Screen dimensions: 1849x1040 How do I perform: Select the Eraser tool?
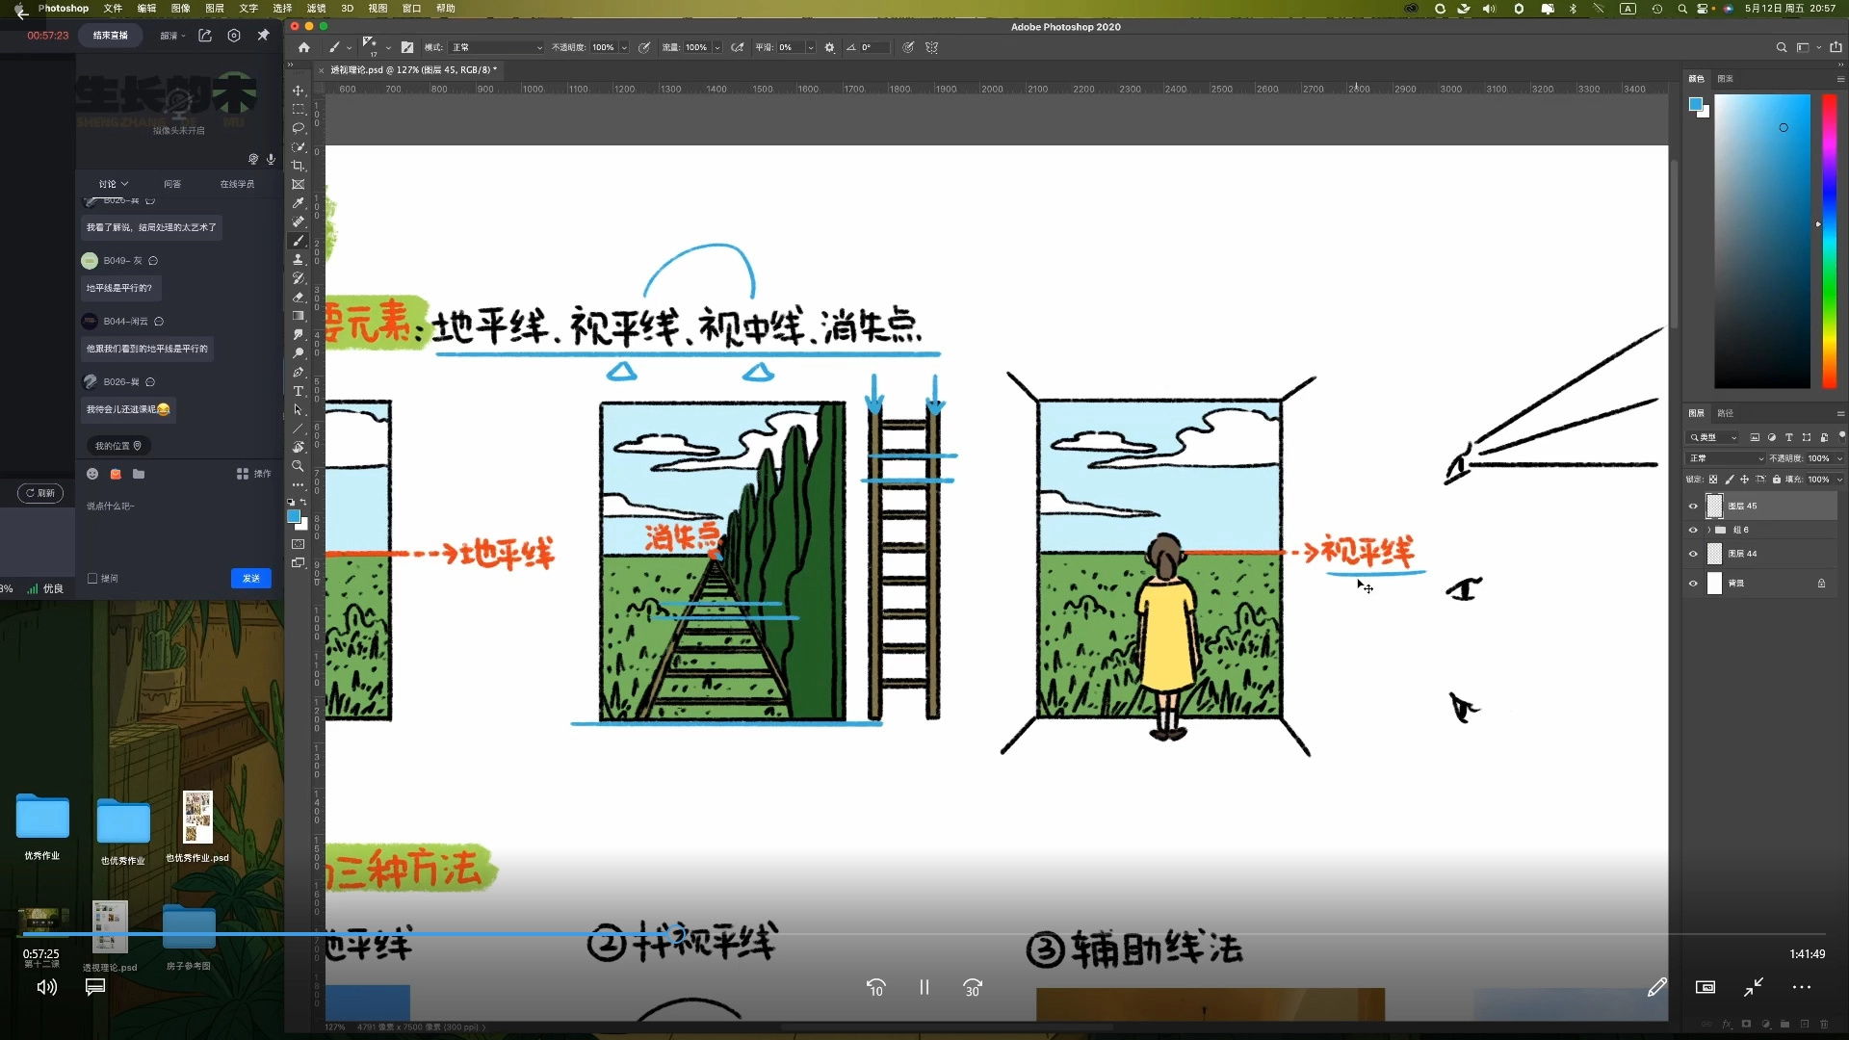299,298
